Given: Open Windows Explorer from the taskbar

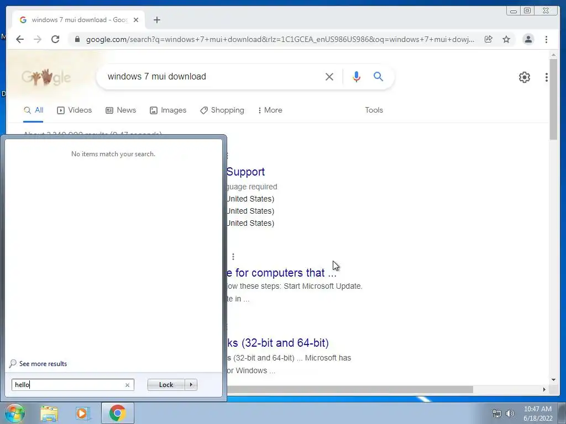Looking at the screenshot, I should (x=49, y=414).
